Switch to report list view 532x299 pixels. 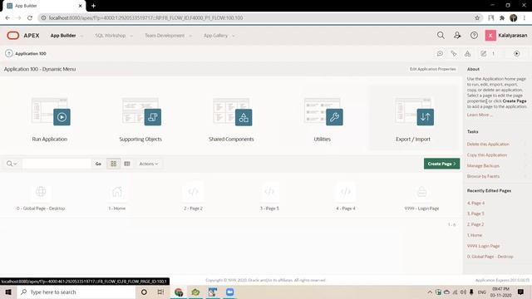tap(127, 164)
